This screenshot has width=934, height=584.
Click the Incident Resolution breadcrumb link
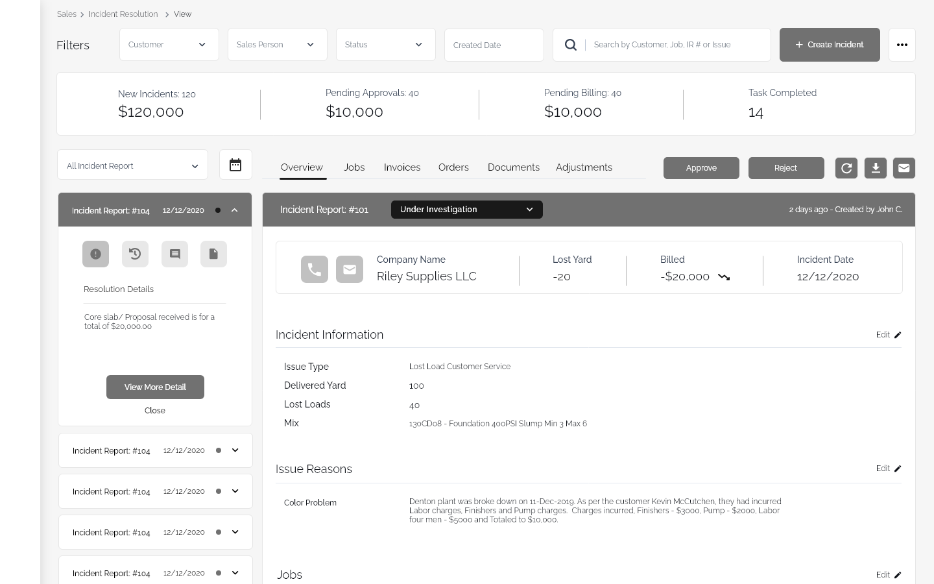[x=123, y=14]
